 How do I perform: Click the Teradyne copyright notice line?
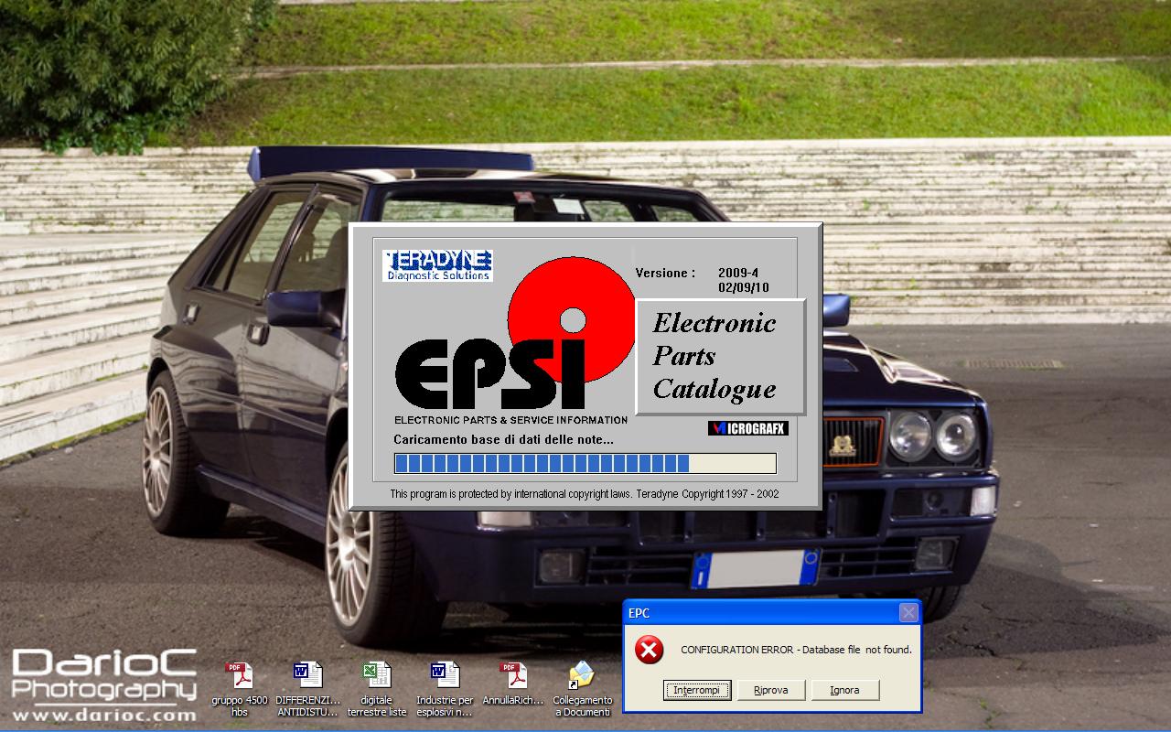point(585,494)
